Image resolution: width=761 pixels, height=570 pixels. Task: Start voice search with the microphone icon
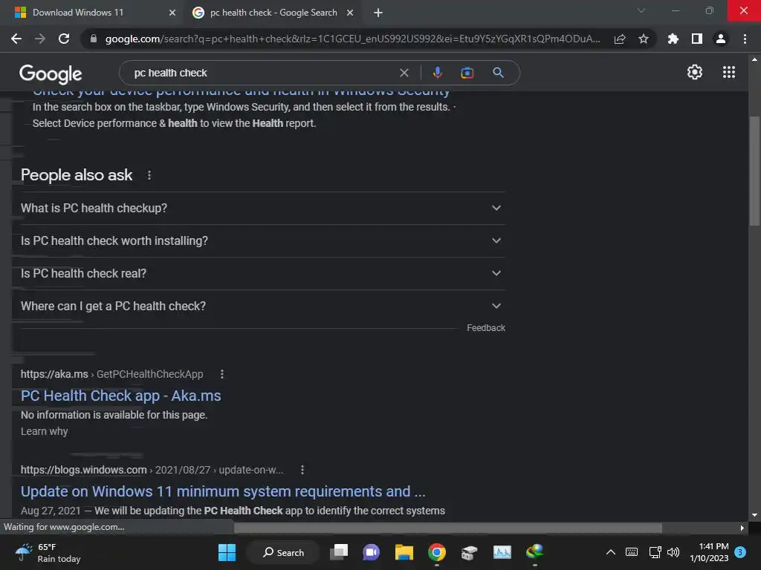pyautogui.click(x=437, y=73)
